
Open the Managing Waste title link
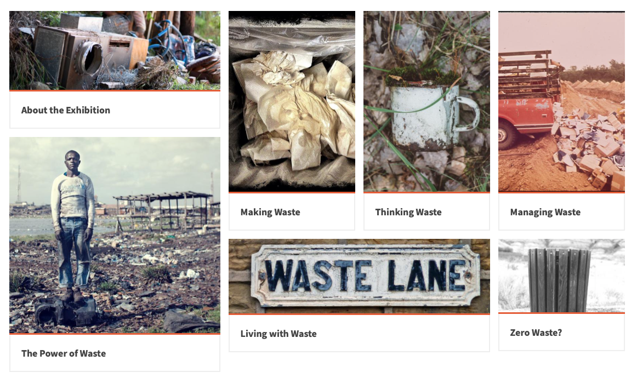pos(545,212)
